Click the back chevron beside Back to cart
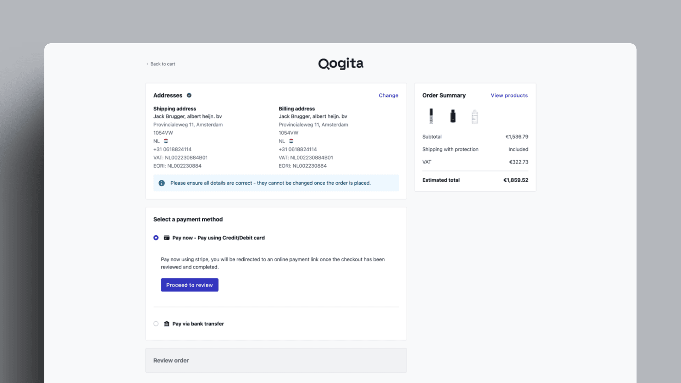Screen dimensions: 681x383 [x=147, y=64]
